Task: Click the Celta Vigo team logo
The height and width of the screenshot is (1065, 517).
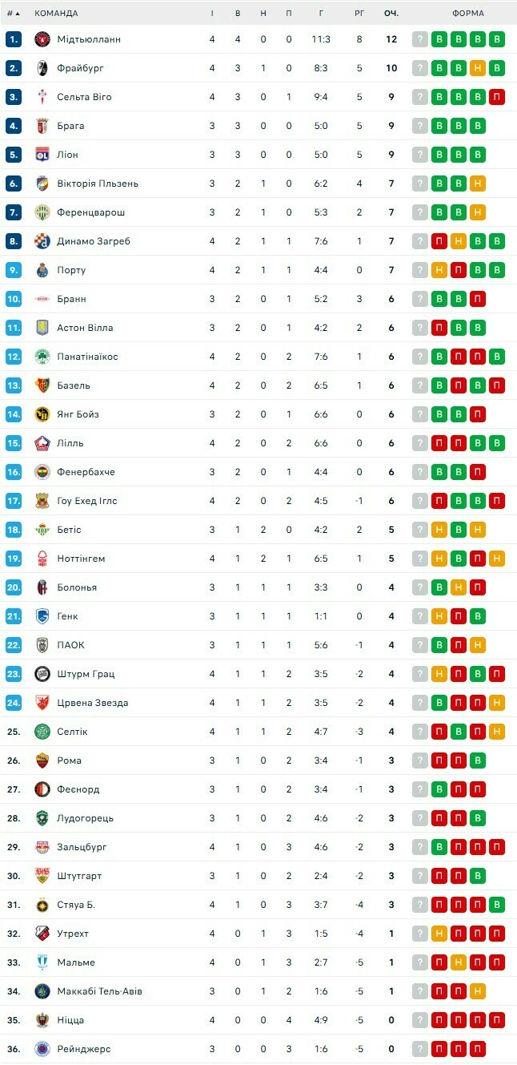Action: tap(42, 97)
